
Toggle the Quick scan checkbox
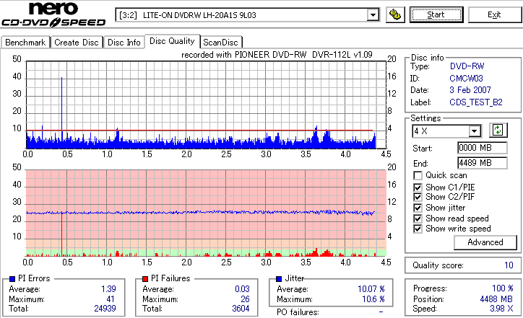tap(418, 175)
